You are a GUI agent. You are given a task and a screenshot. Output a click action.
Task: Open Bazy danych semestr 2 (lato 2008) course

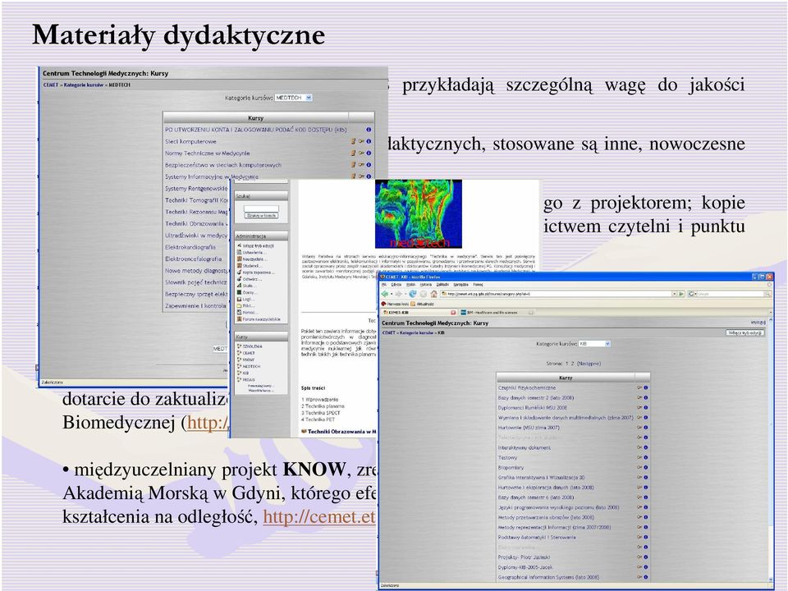(536, 397)
